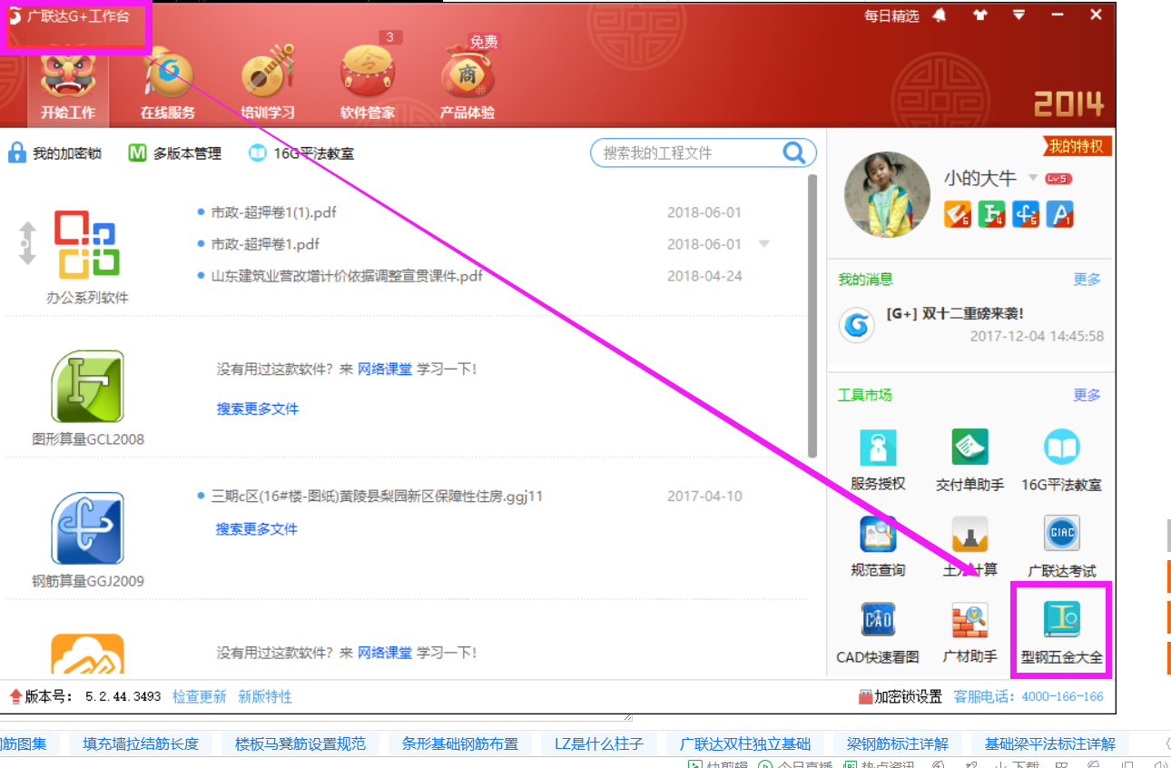Click 搜索更多文件 in the GGJ2009 row
1171x768 pixels.
257,528
